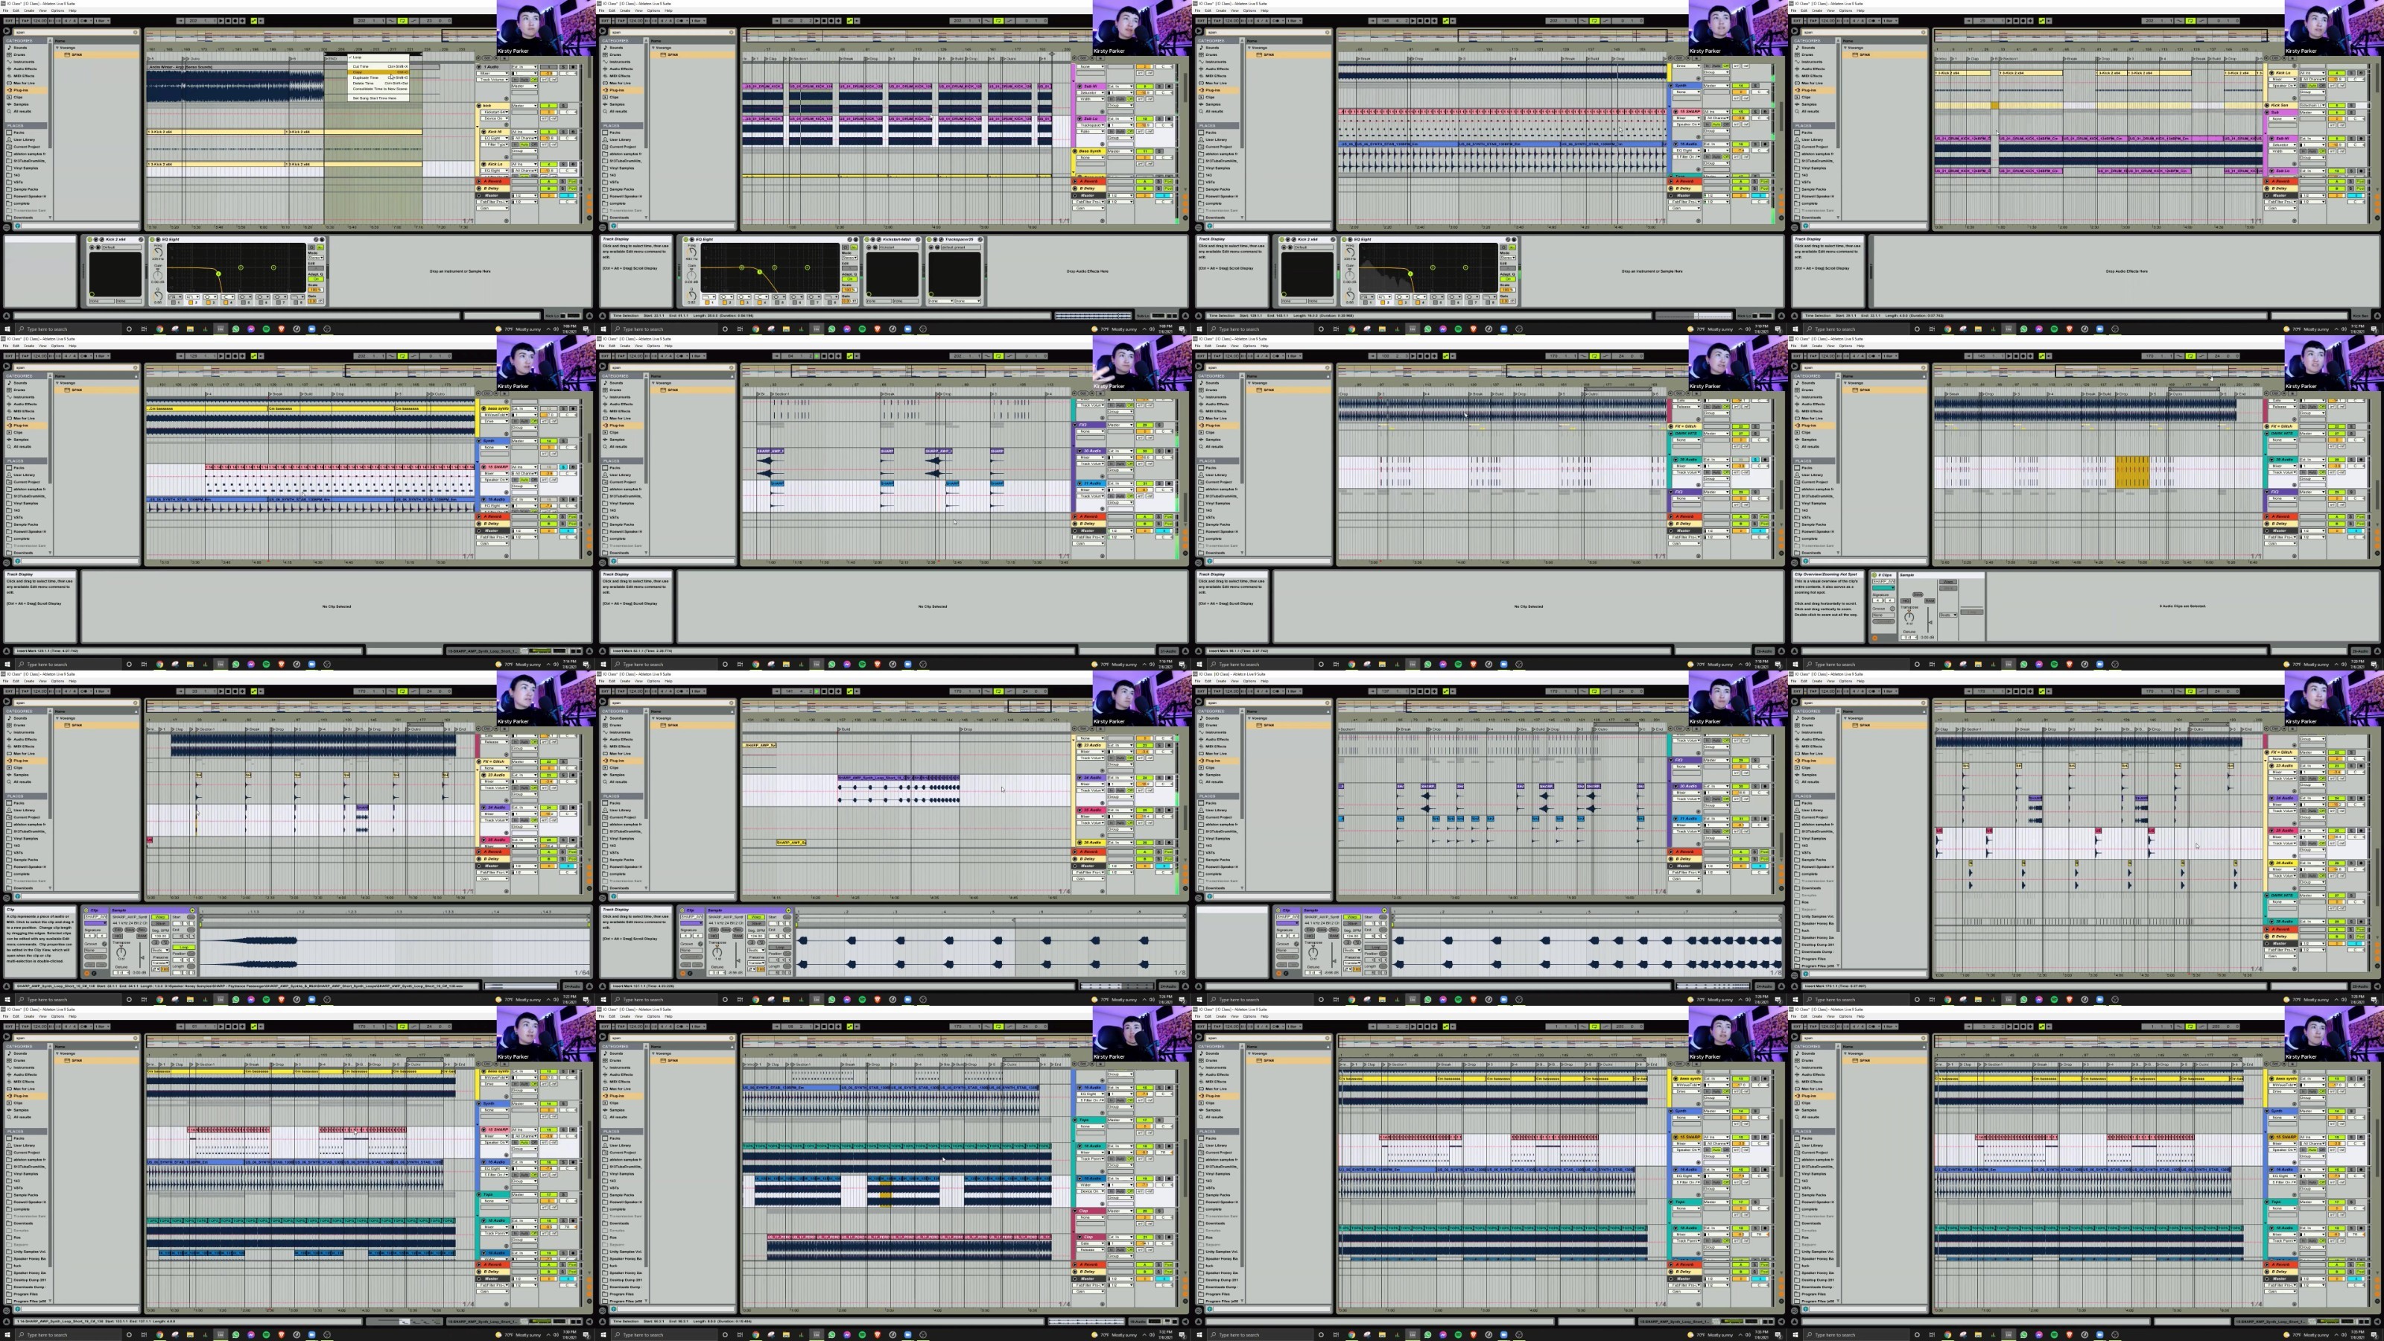
Task: Clear the 'span' search, Copy-menu frame
Action: click(135, 32)
